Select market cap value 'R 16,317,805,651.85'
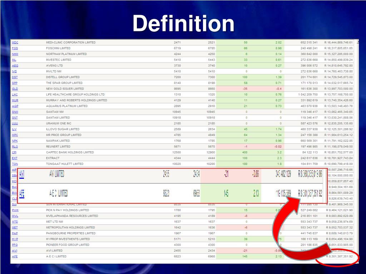Screen dimensions: 366x274 [338, 48]
